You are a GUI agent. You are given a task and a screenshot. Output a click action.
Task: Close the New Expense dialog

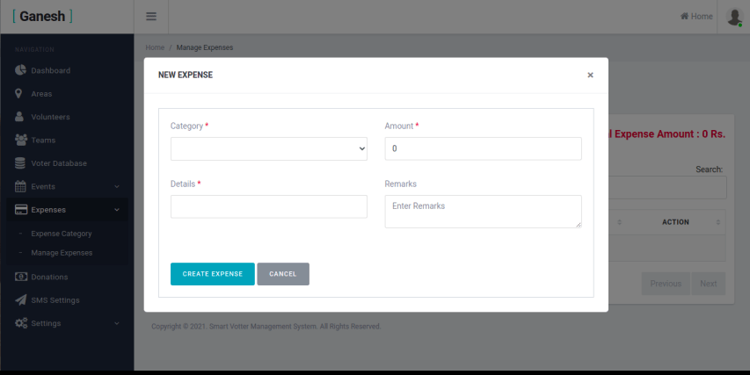click(x=590, y=76)
